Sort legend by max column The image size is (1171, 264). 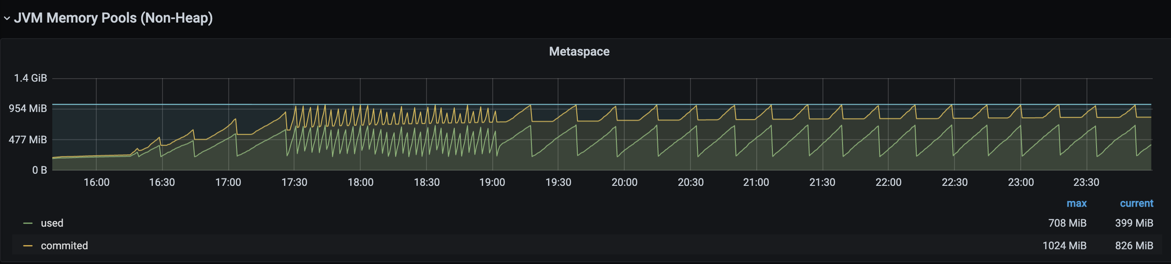click(1076, 203)
